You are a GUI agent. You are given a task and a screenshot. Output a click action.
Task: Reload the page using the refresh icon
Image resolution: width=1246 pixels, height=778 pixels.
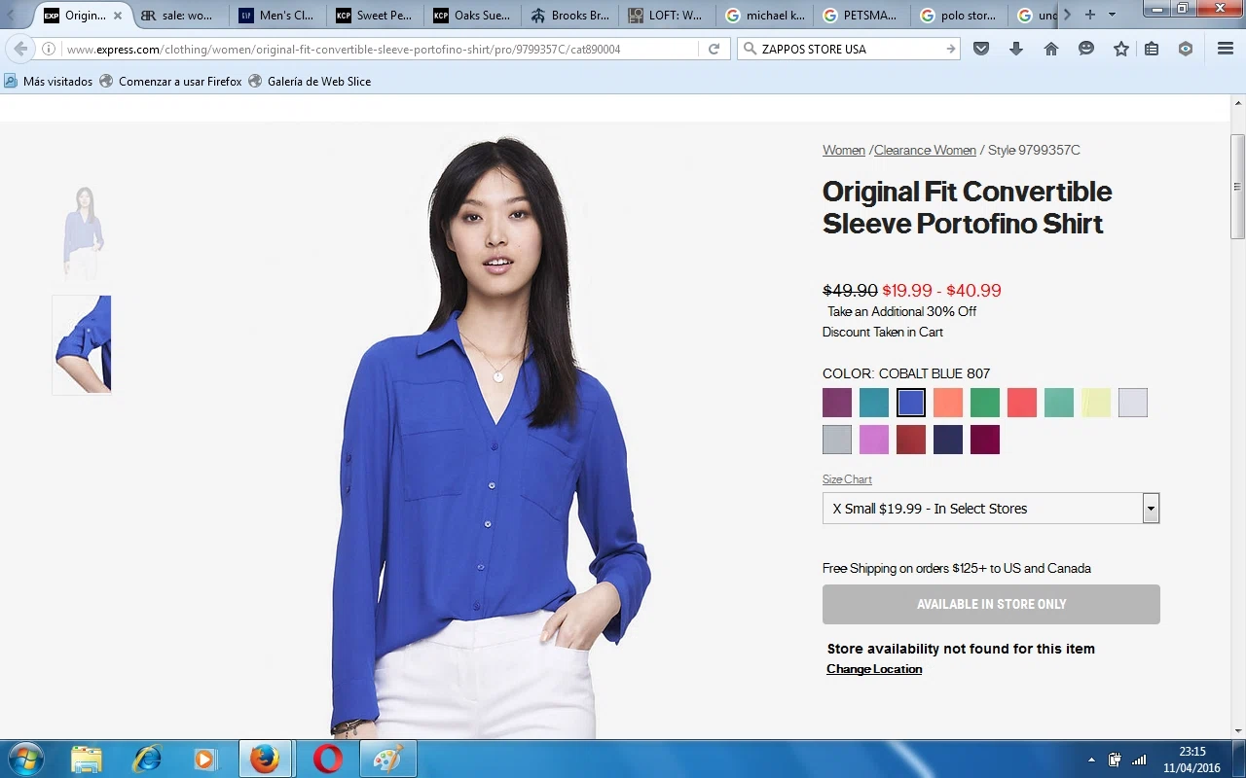714,49
